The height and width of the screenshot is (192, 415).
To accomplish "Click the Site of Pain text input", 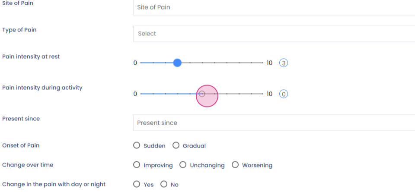I will point(273,7).
